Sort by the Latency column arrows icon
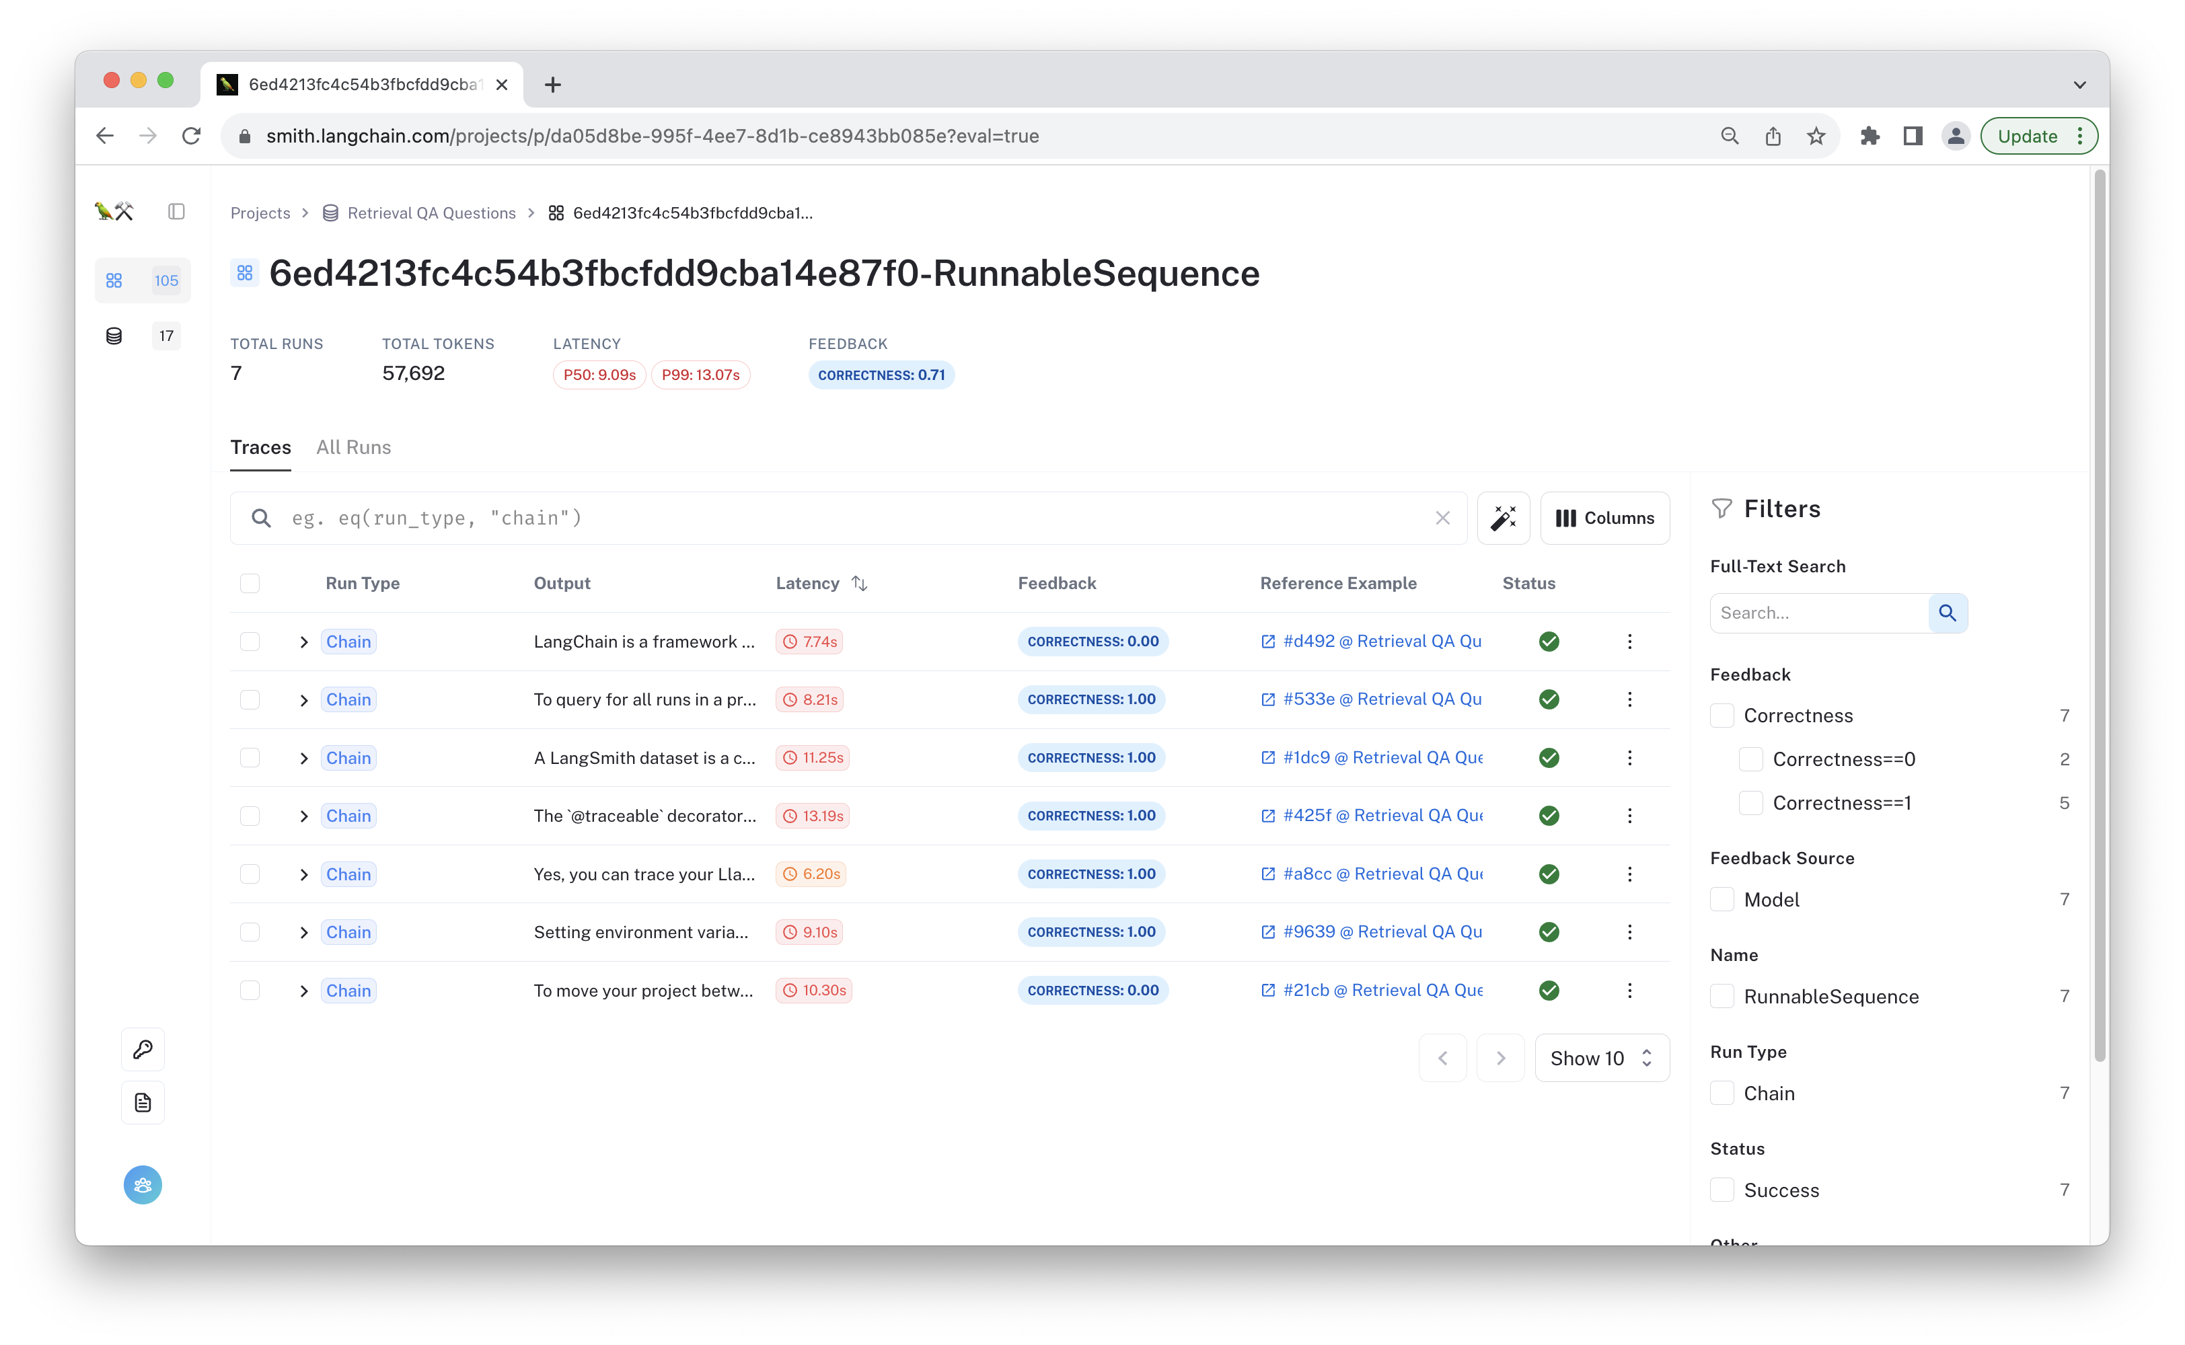 pyautogui.click(x=860, y=582)
